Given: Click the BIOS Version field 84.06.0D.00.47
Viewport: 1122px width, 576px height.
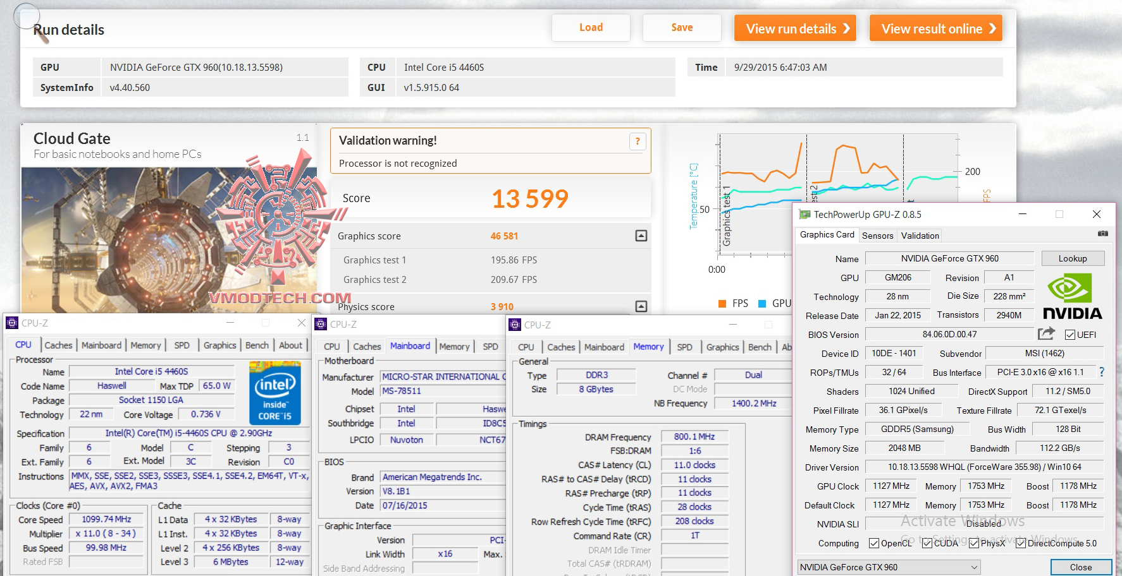Looking at the screenshot, I should (949, 335).
